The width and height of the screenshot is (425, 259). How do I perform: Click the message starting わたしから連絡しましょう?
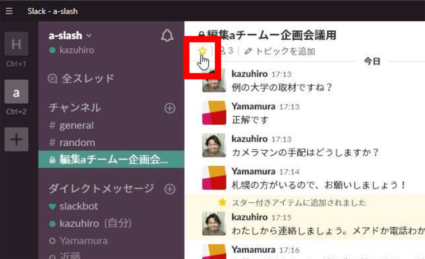click(328, 231)
